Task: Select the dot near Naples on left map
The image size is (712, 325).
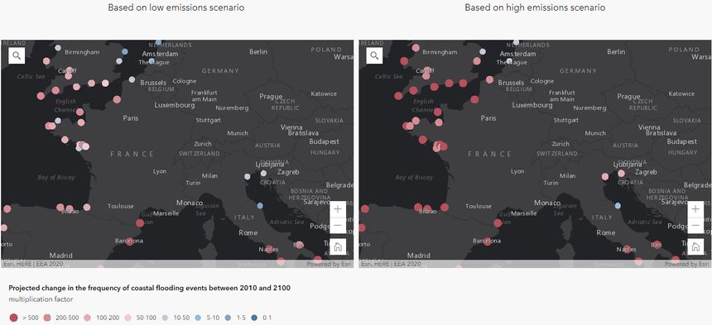Action: click(269, 249)
